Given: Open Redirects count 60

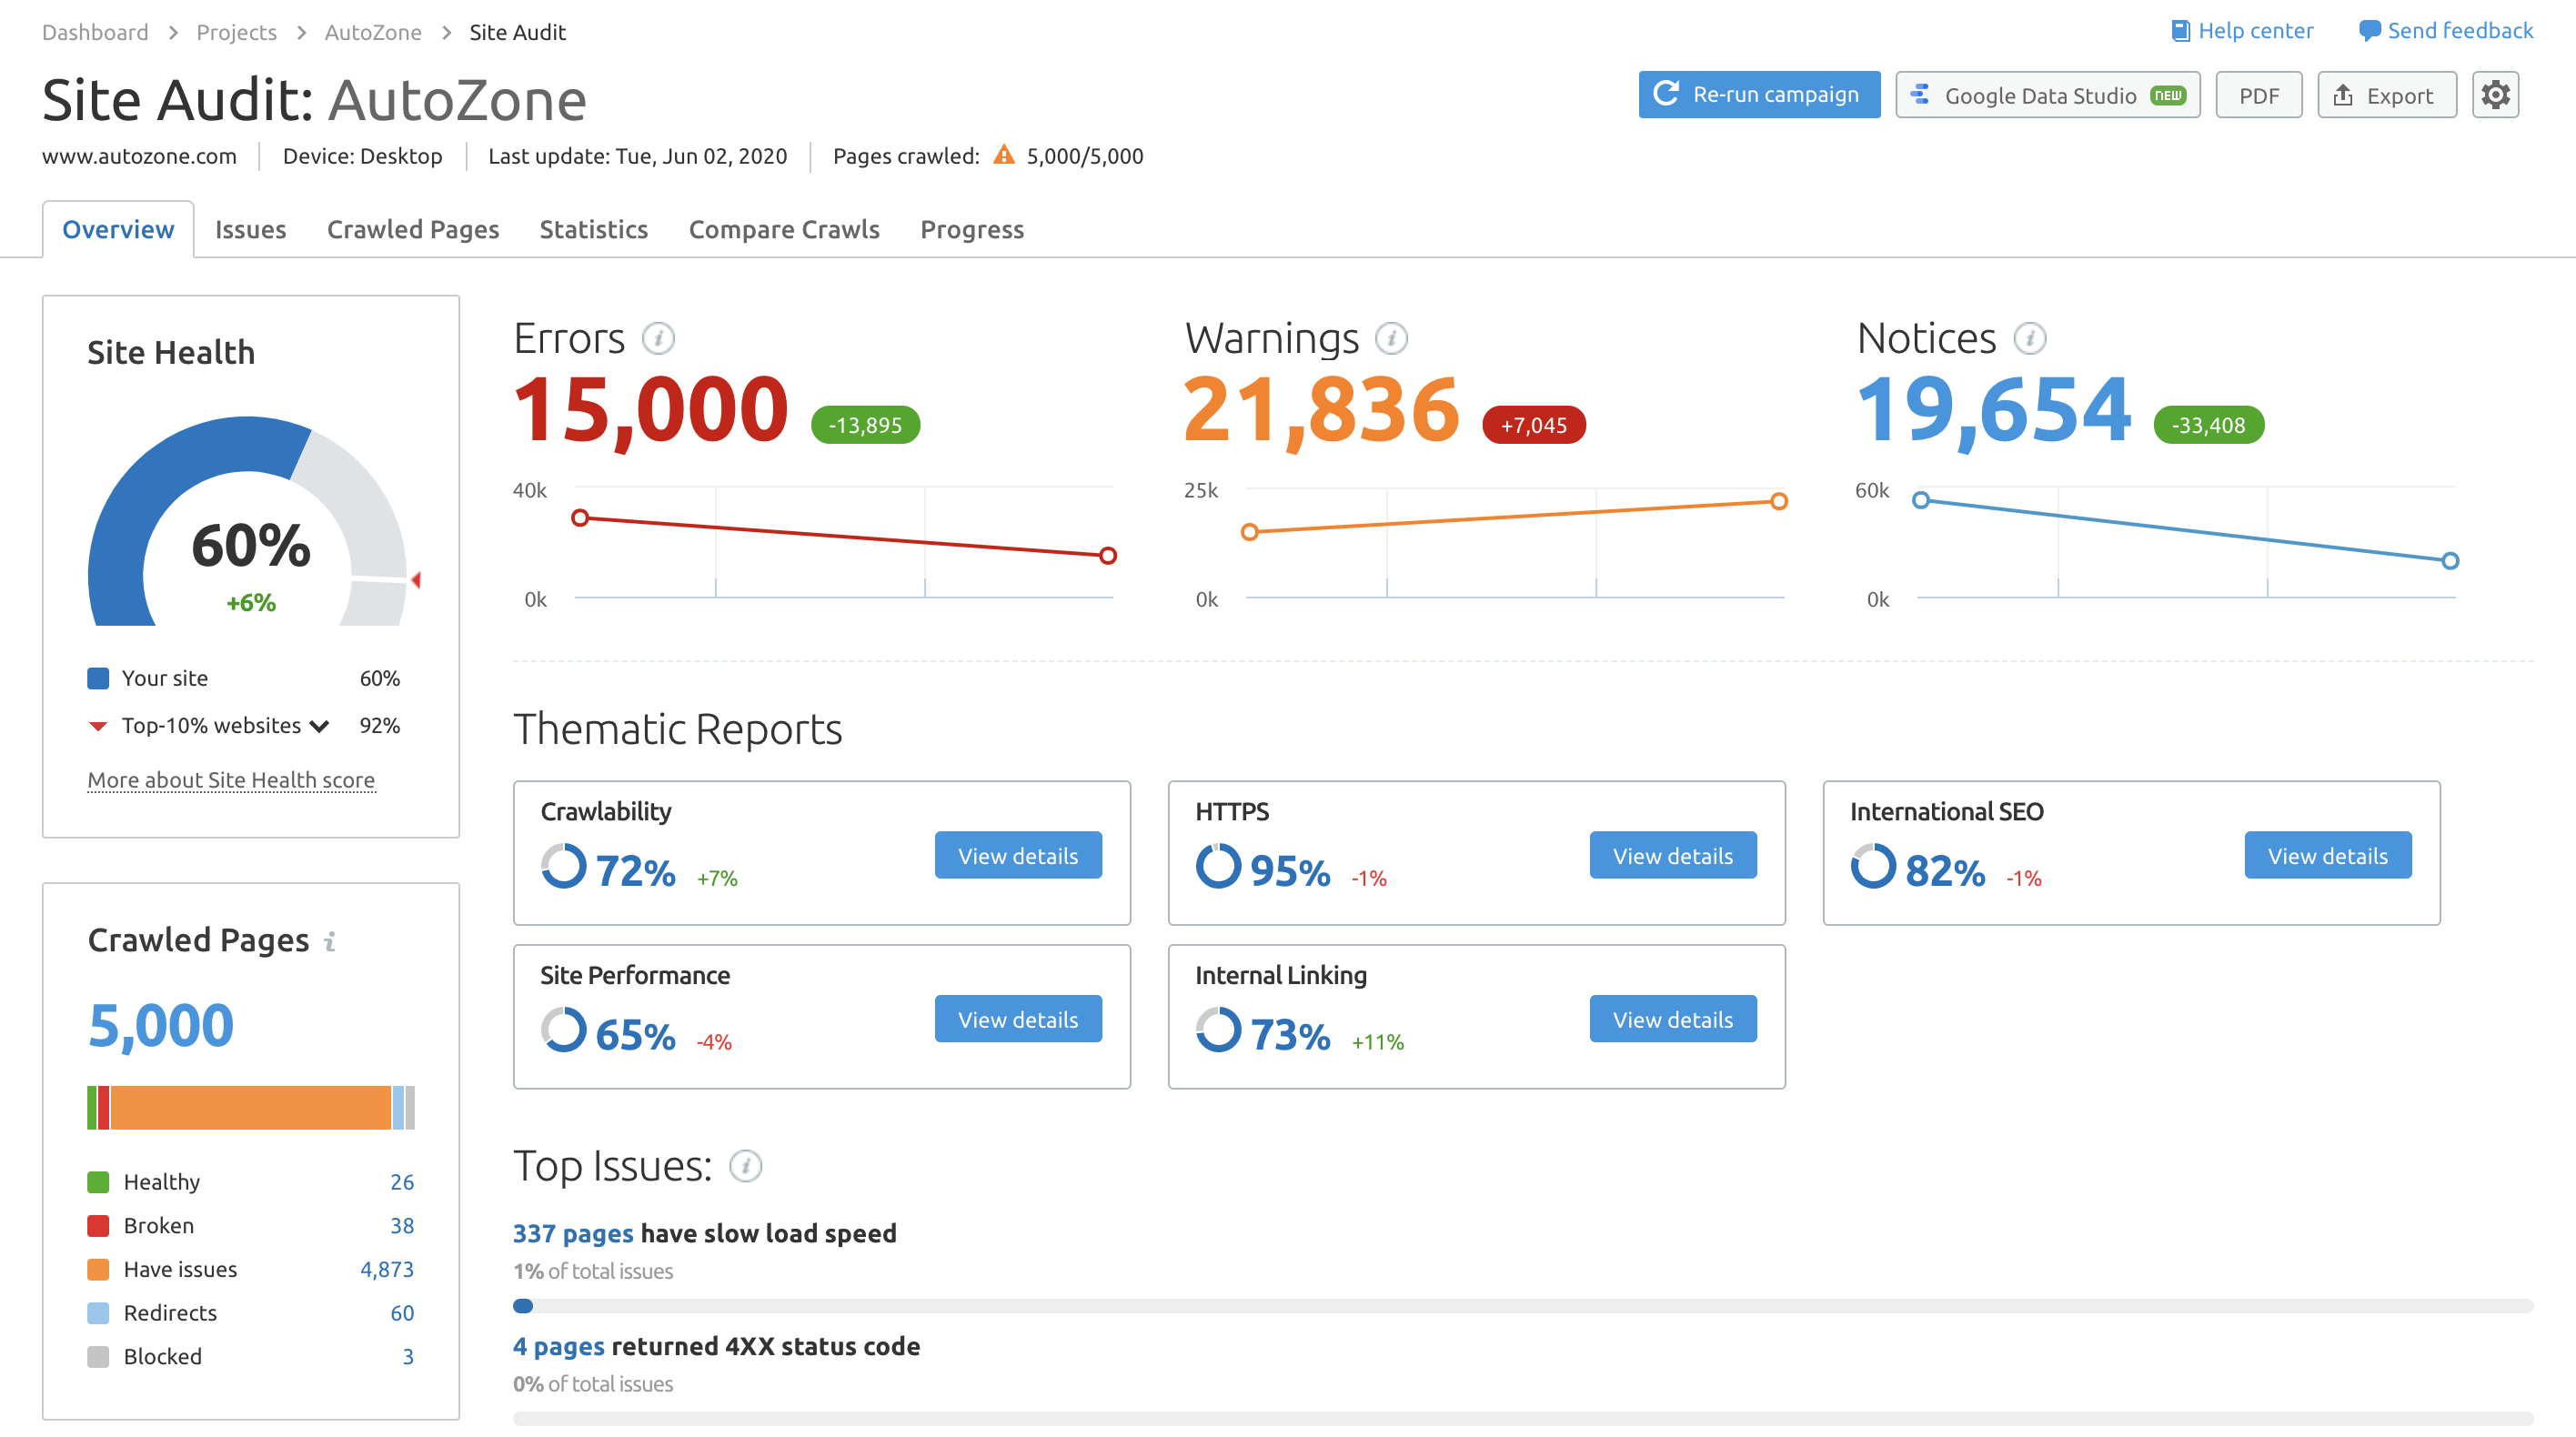Looking at the screenshot, I should tap(402, 1313).
